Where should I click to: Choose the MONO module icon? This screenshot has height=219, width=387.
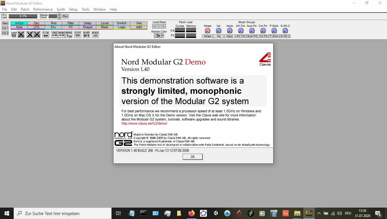pos(62,35)
